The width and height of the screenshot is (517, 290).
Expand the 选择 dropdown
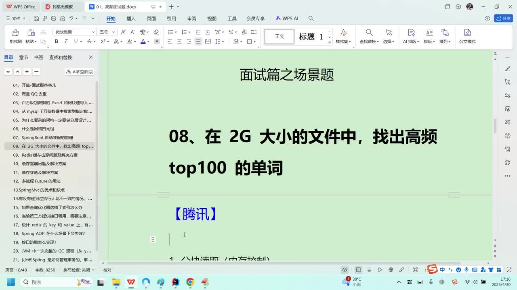[x=389, y=41]
